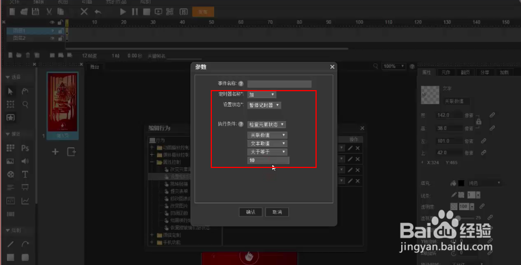
Task: Click the value field containing 10
Action: click(x=269, y=161)
